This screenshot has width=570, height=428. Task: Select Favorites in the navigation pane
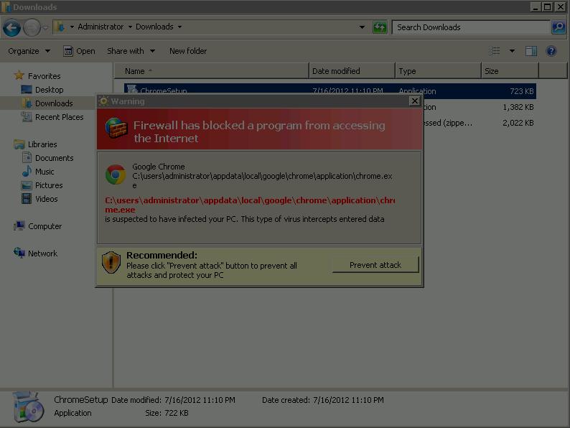44,76
